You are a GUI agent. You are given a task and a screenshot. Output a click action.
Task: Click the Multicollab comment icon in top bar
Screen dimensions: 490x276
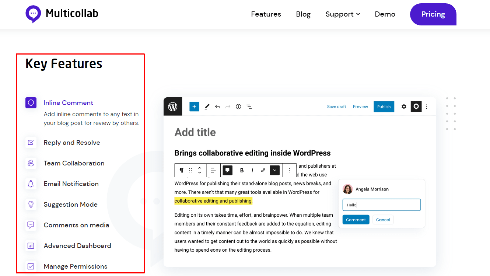coord(416,106)
